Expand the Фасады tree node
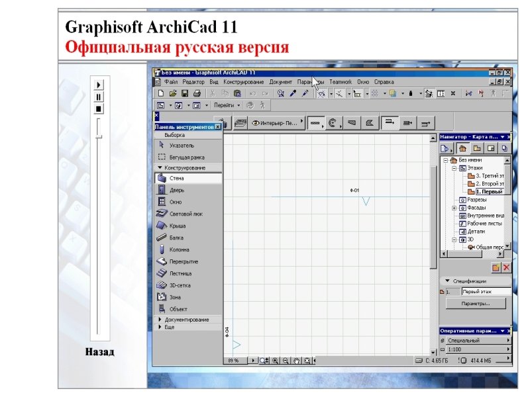 click(x=454, y=208)
